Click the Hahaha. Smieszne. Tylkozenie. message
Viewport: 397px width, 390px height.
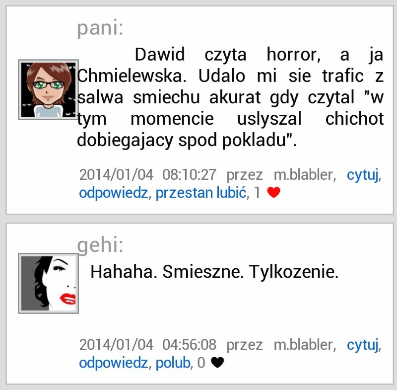coord(214,272)
